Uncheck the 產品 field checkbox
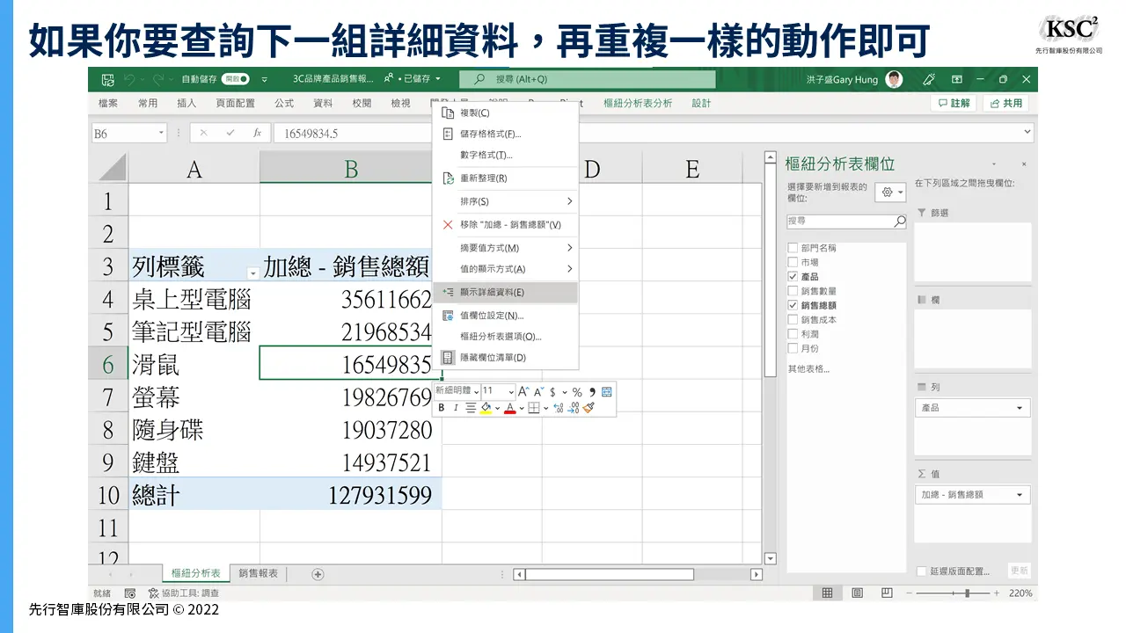This screenshot has width=1126, height=633. click(793, 277)
